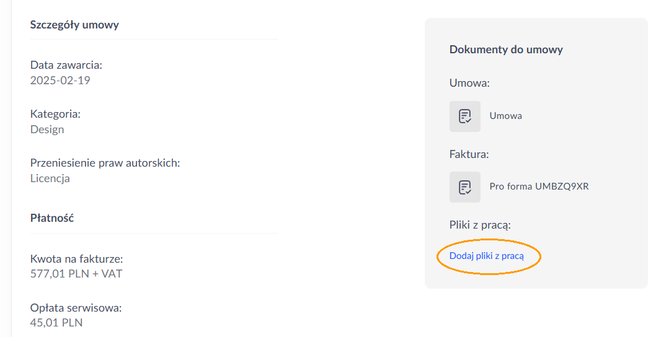Click the Data zawarcia label
This screenshot has height=337, width=661.
point(66,65)
